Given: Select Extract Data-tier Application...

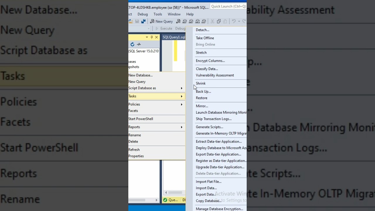Looking at the screenshot, I should pyautogui.click(x=216, y=142).
